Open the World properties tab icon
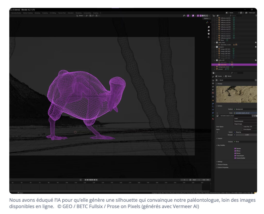The height and width of the screenshot is (214, 264). 213,93
